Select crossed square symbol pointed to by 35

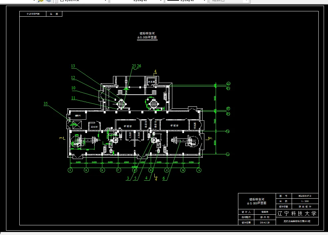tap(77, 125)
